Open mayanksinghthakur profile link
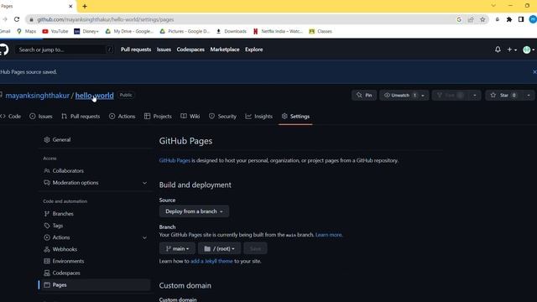Viewport: 537px width, 302px height. [37, 96]
